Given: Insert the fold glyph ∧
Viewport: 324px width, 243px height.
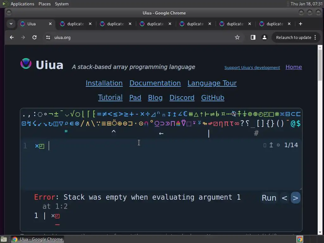Looking at the screenshot, I should pyautogui.click(x=88, y=124).
